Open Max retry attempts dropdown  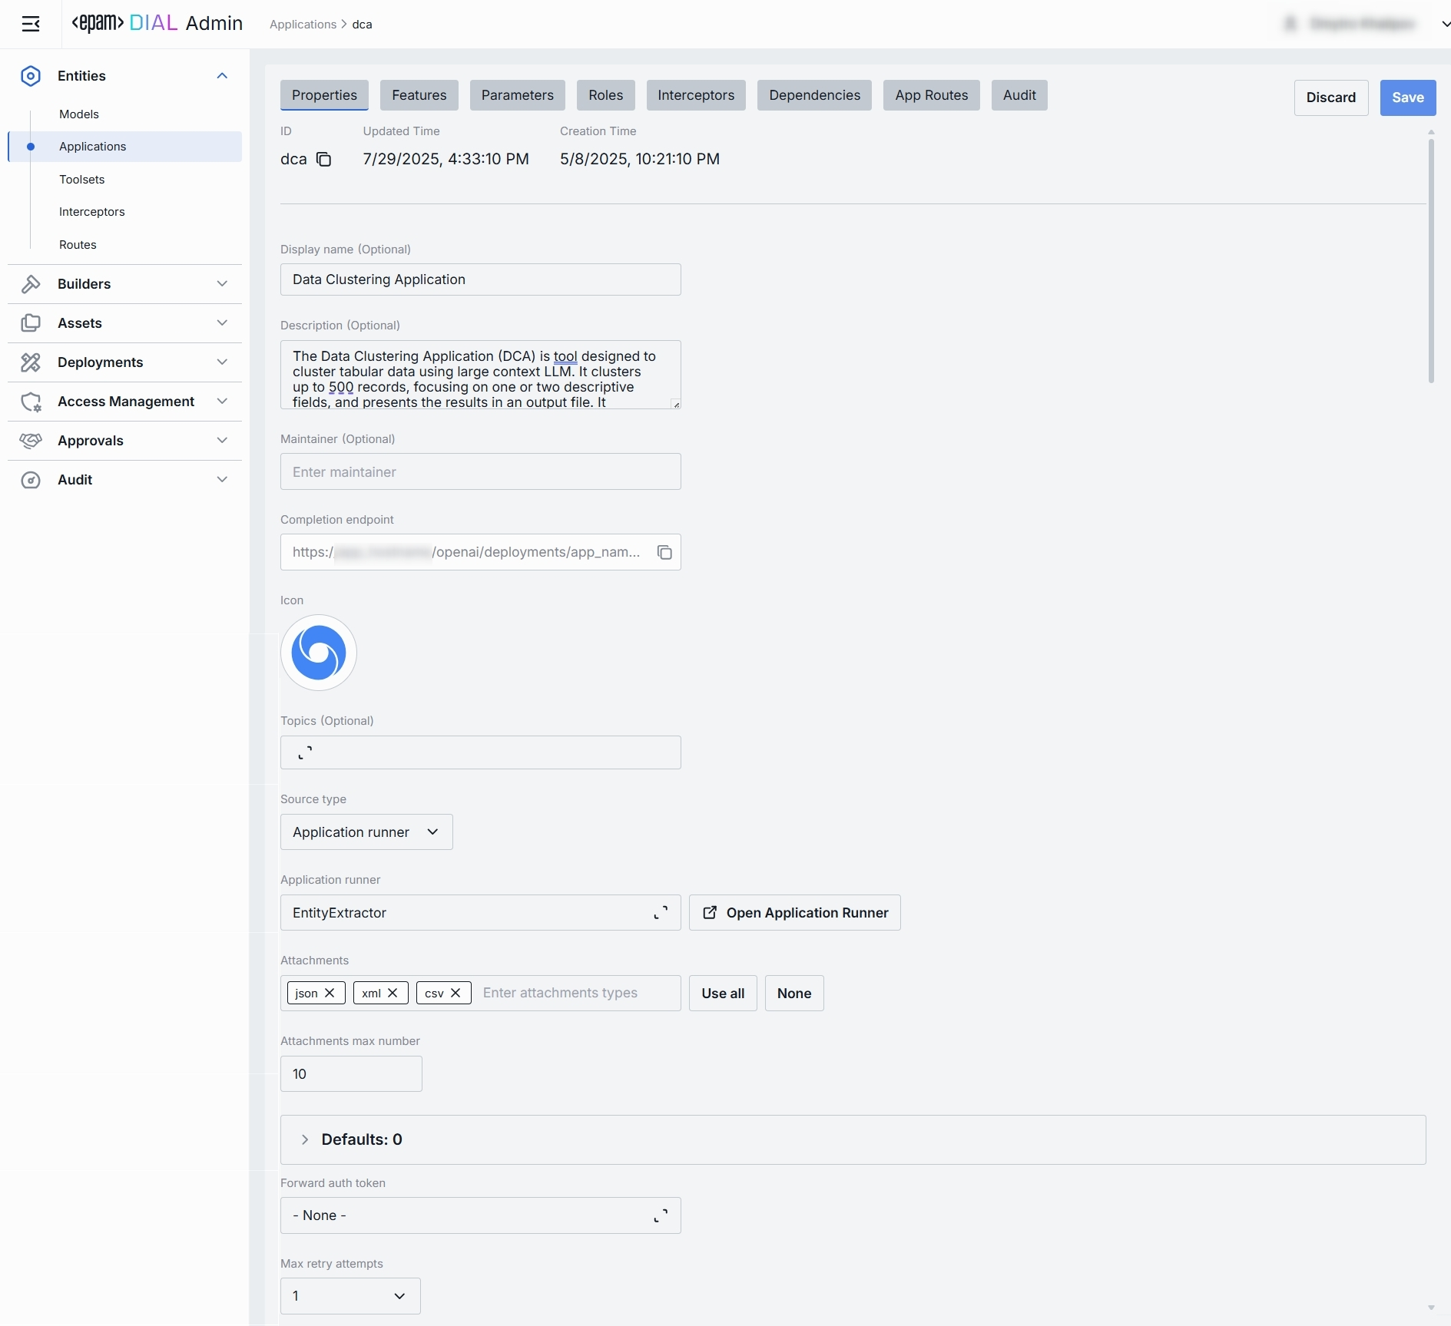[350, 1296]
